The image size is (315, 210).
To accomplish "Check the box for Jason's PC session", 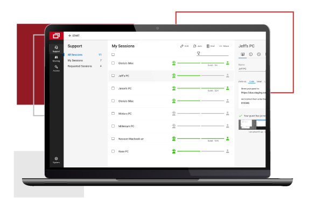I will (113, 88).
